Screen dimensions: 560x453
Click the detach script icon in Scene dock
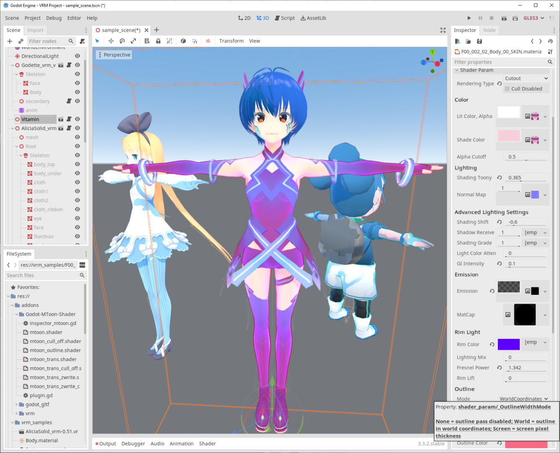tap(82, 41)
